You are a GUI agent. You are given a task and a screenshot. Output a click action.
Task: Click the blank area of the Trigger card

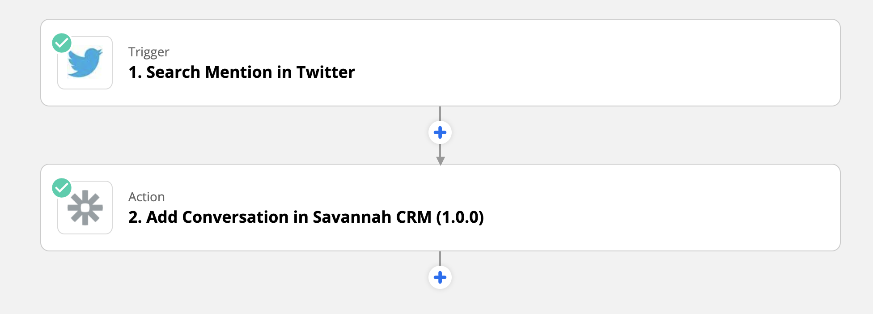(x=626, y=63)
